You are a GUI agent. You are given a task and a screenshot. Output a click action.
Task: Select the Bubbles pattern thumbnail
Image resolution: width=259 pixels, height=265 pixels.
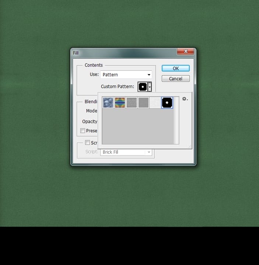point(108,102)
